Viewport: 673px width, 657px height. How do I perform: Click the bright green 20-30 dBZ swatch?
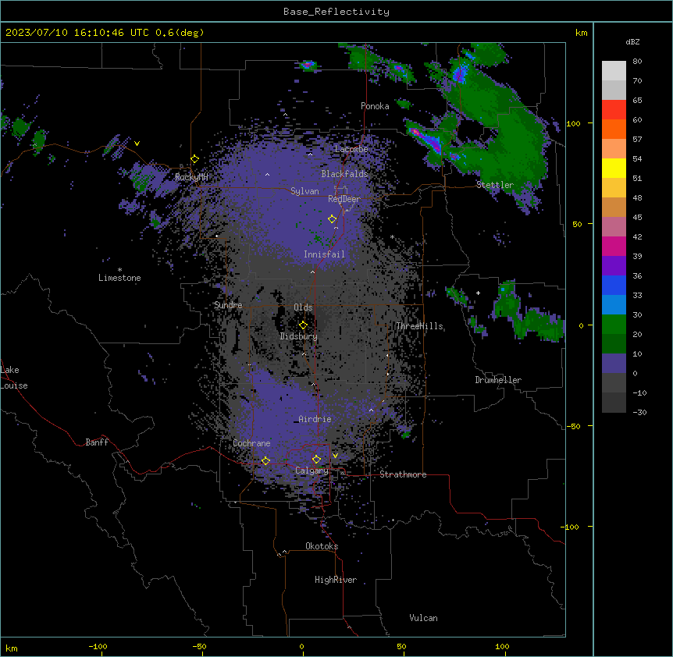614,325
